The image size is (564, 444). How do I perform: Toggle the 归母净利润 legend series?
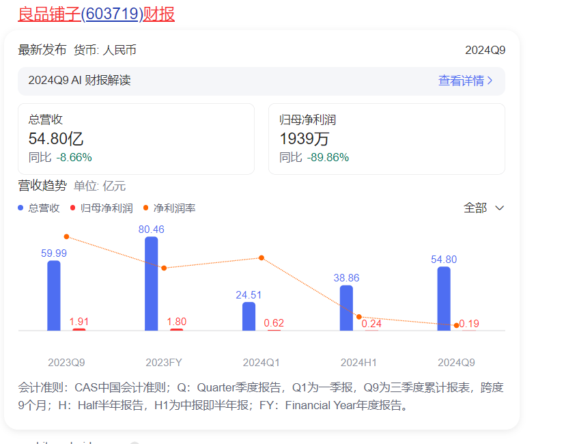coord(102,208)
